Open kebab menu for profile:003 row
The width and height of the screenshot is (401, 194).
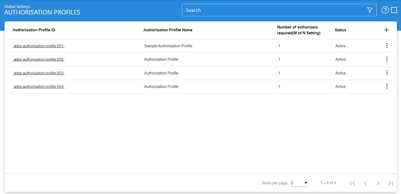(x=387, y=73)
